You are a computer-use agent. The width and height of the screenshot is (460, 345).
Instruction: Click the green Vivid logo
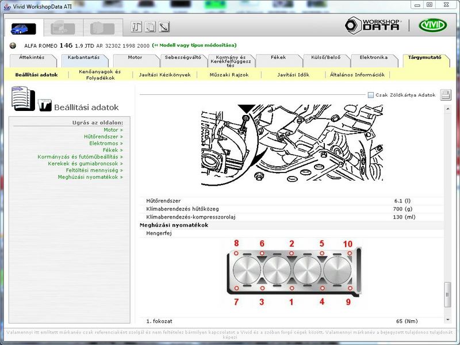(x=433, y=25)
